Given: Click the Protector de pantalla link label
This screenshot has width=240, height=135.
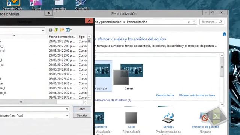Looking at the screenshot, I should click(x=205, y=127).
